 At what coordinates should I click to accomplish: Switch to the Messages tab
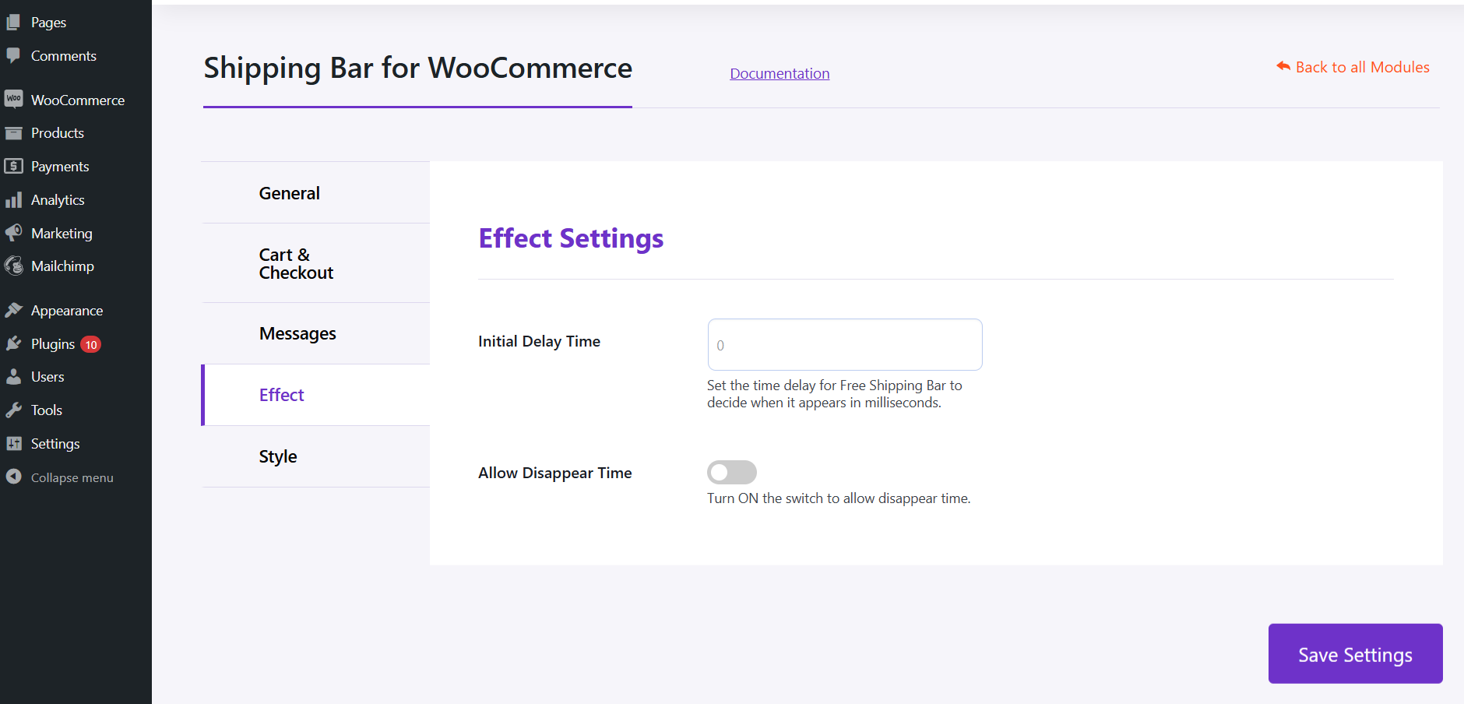tap(297, 333)
